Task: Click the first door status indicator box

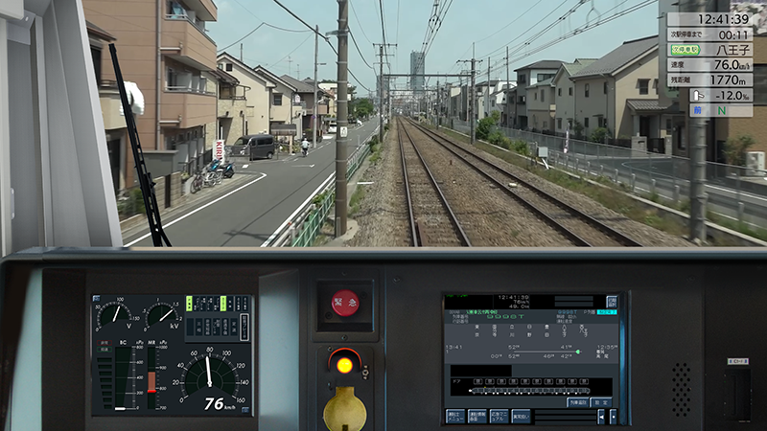Action: click(477, 381)
